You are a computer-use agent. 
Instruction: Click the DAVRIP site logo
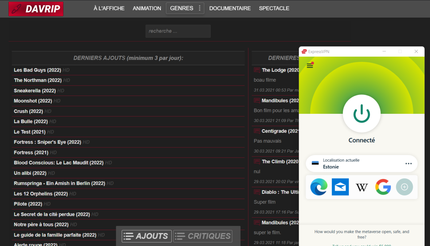pos(36,9)
